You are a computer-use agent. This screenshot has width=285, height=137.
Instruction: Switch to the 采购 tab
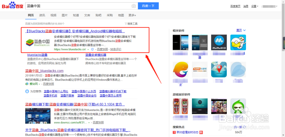point(110,15)
